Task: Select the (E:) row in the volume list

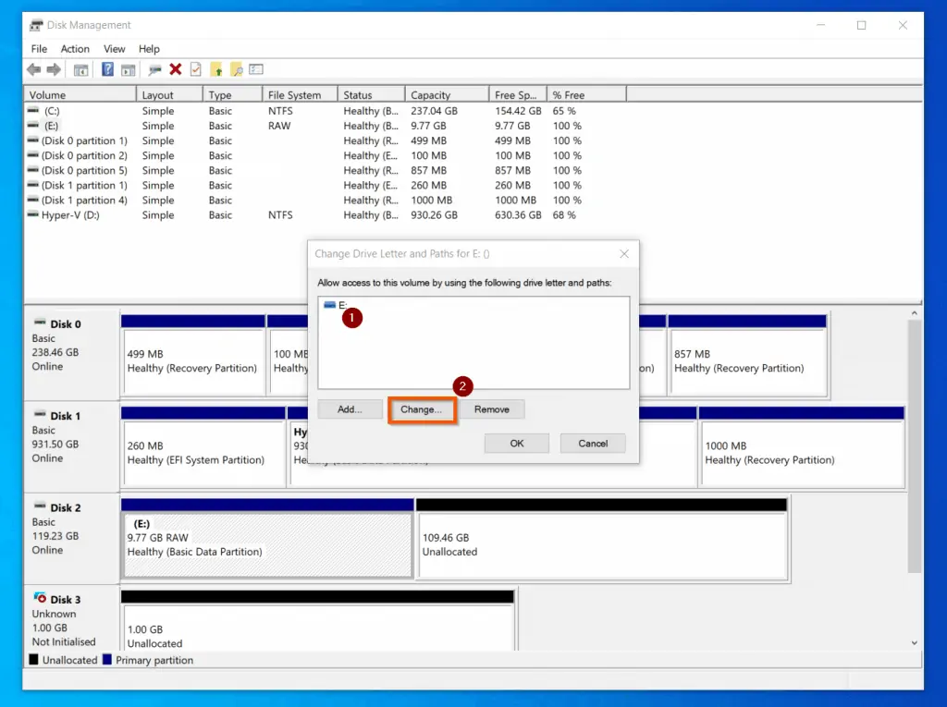Action: coord(305,126)
